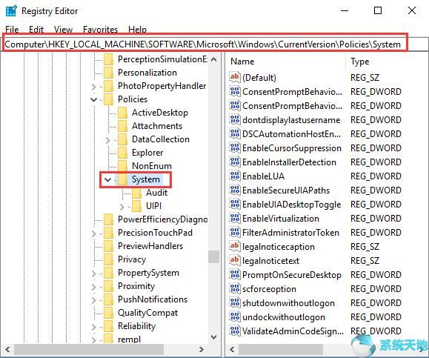Open the Edit menu
Viewport: 429px width, 358px height.
36,30
